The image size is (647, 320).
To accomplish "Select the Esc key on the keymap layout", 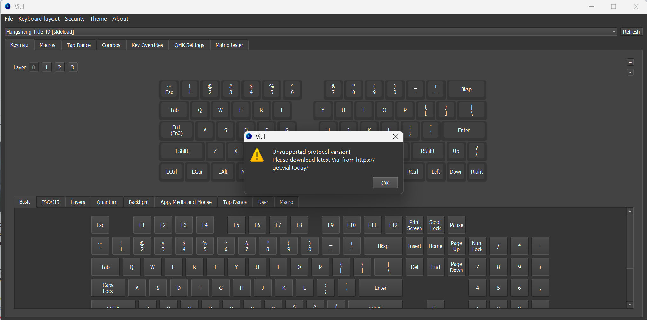I will tap(169, 90).
